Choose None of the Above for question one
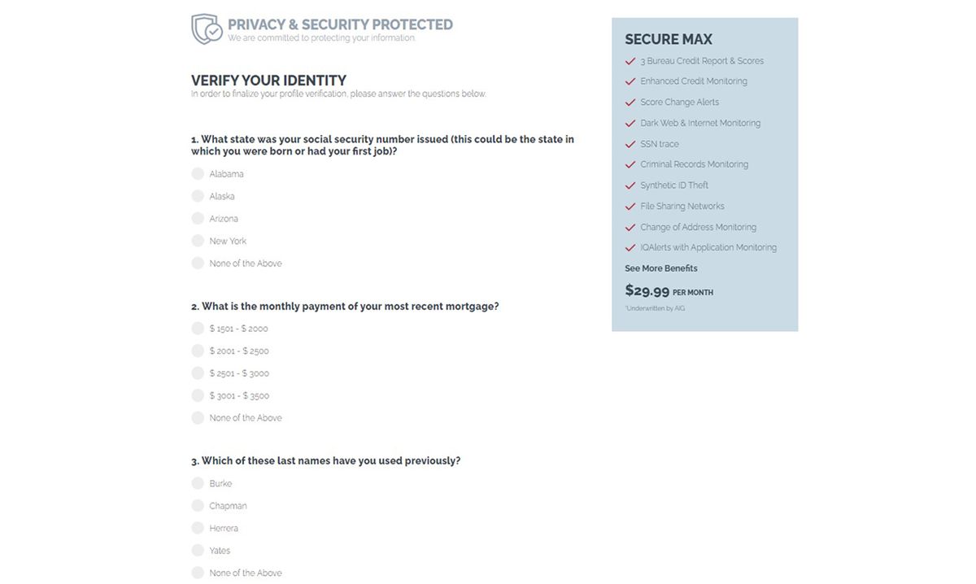The height and width of the screenshot is (584, 976). pos(198,263)
